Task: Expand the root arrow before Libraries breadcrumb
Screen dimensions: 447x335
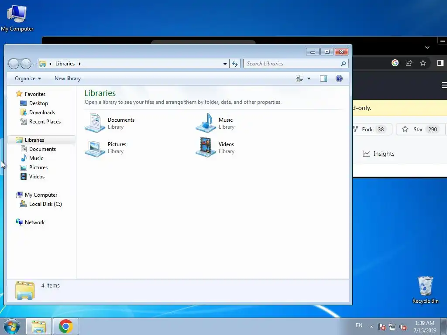Action: 51,64
